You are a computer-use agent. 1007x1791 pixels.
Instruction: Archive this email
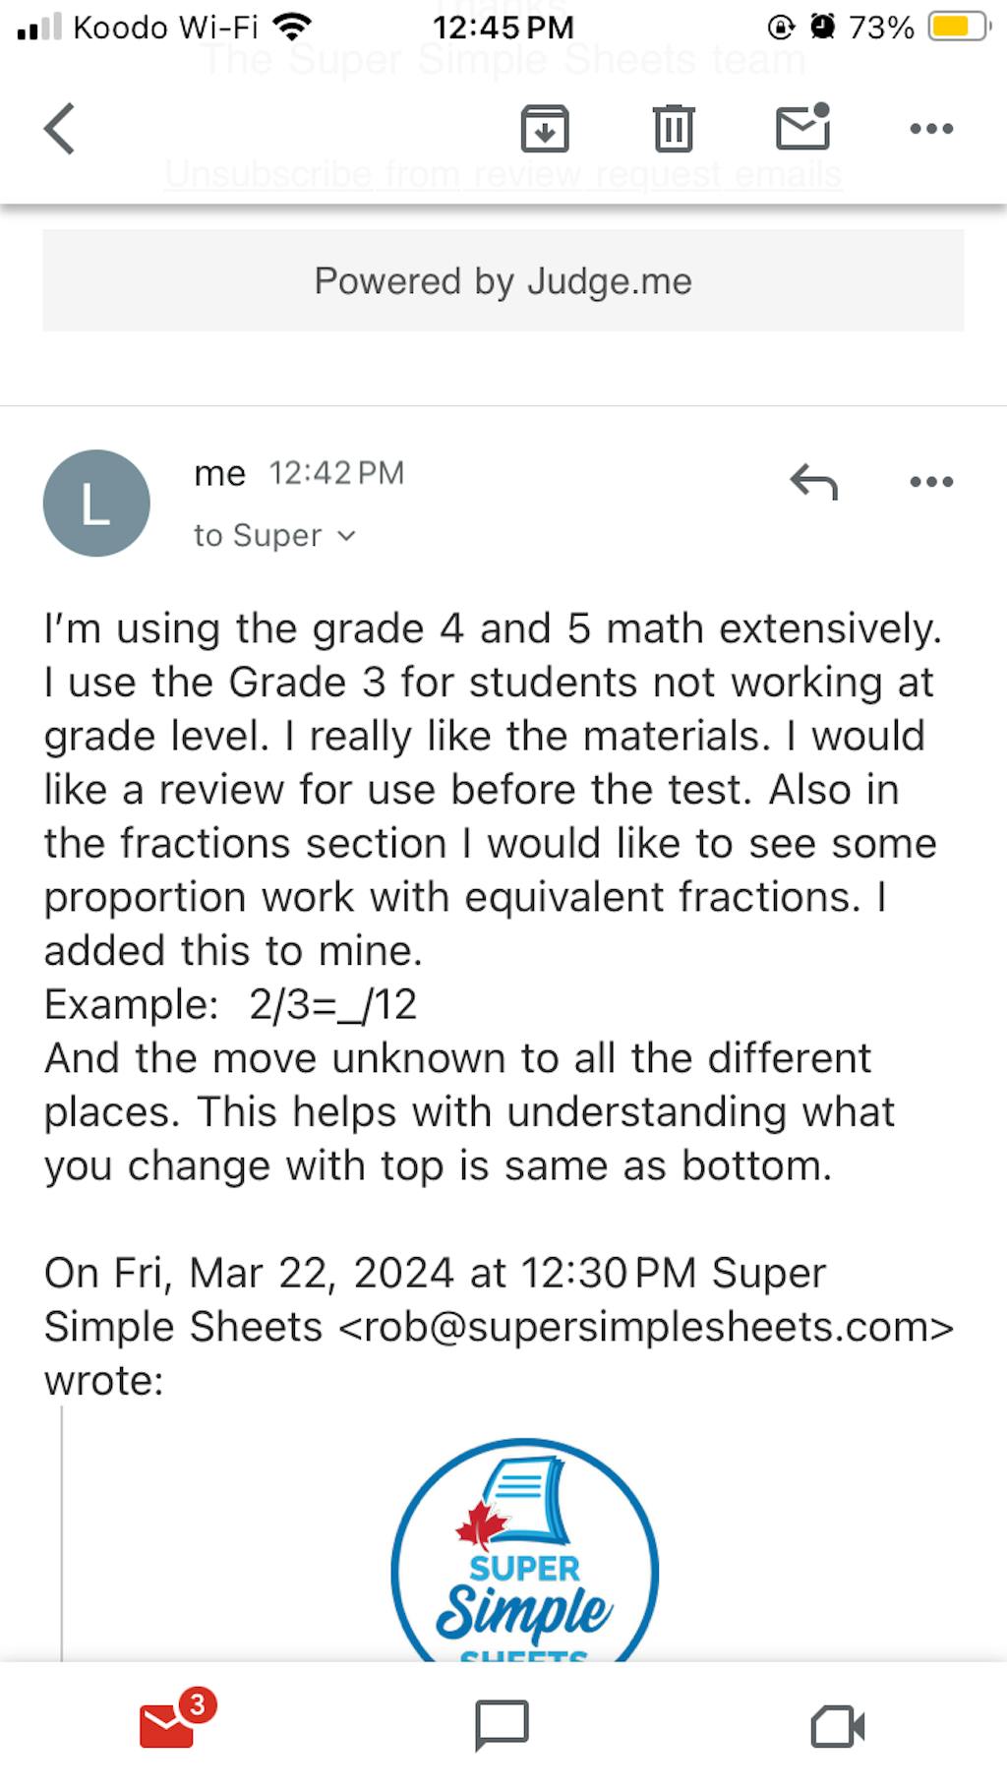545,127
